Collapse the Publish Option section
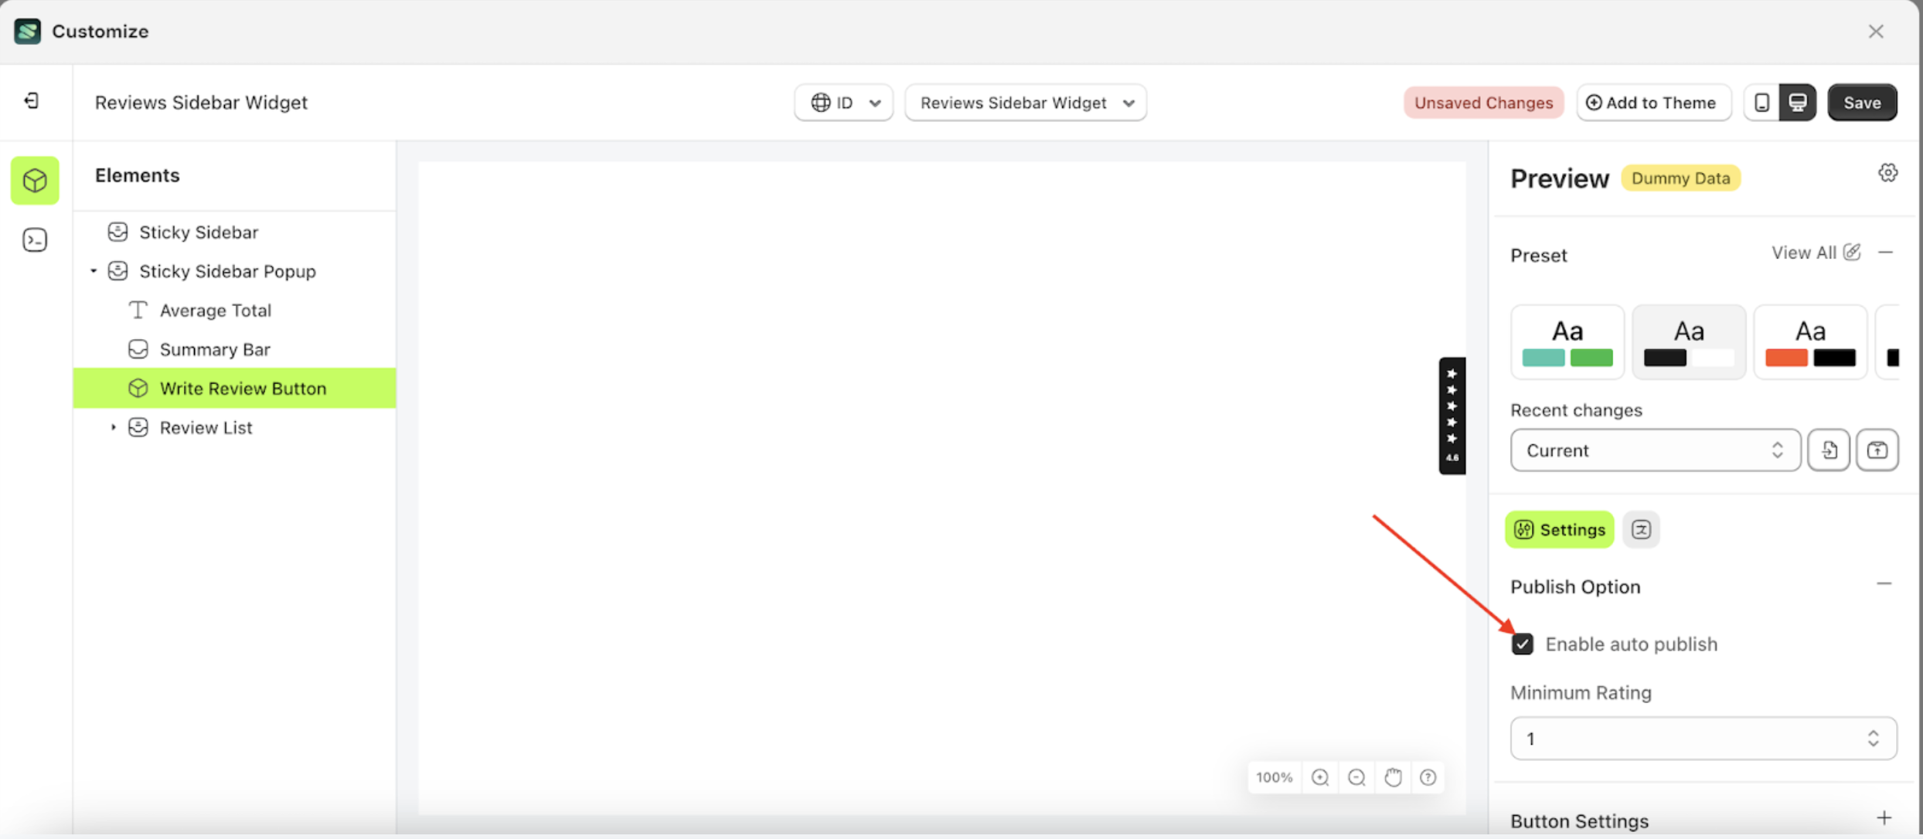The height and width of the screenshot is (839, 1923). pyautogui.click(x=1883, y=584)
